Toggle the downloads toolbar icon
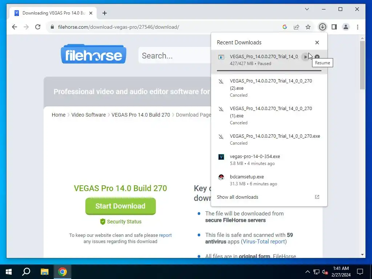Viewport: 372px width, 279px height. click(x=323, y=27)
